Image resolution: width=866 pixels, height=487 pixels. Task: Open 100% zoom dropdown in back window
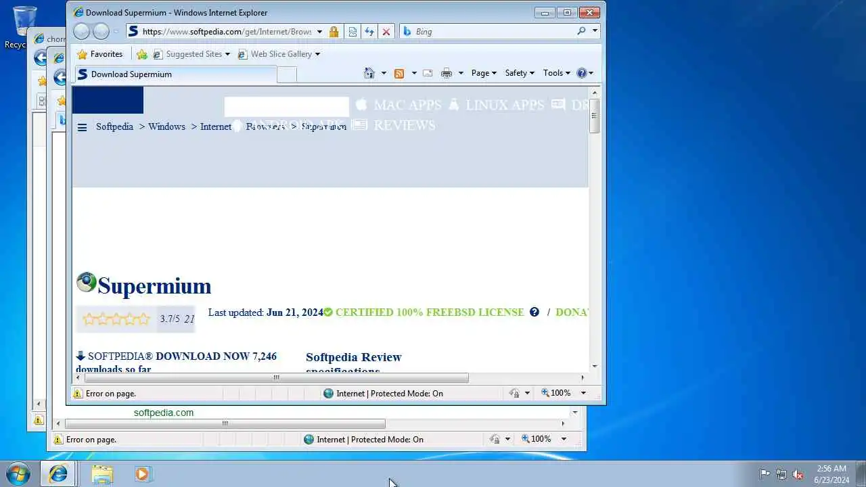click(564, 440)
